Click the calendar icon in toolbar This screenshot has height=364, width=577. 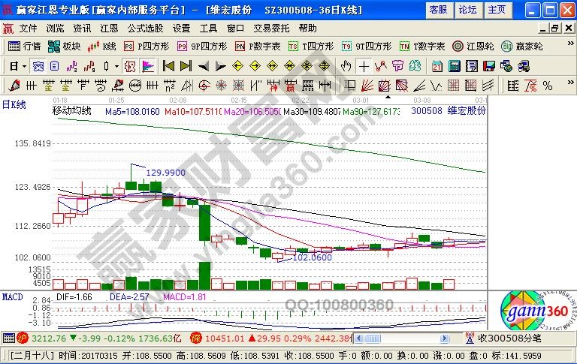[437, 65]
